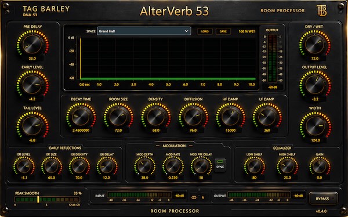Viewport: 348px width, 217px height.
Task: Toggle the modulation SYNC button
Action: (220, 165)
